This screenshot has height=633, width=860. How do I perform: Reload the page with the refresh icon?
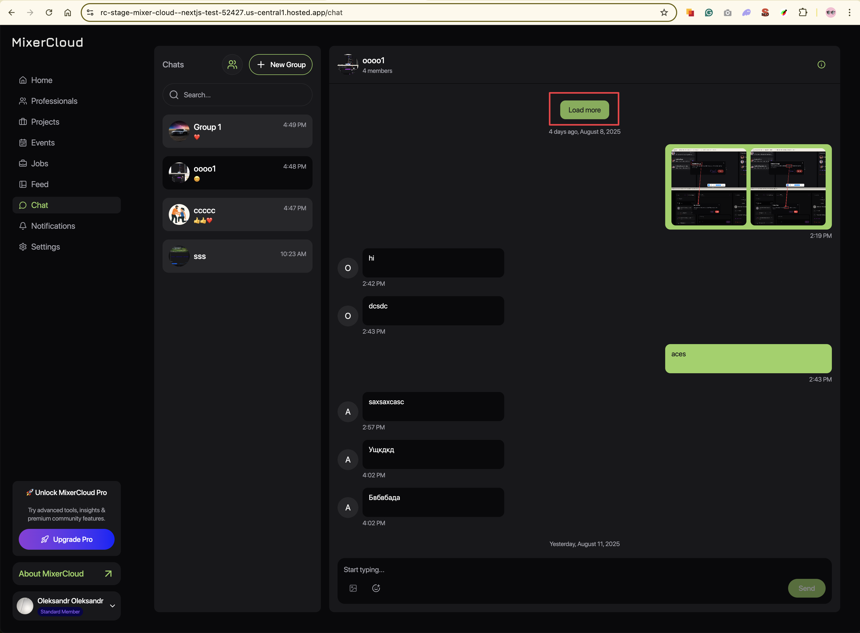tap(49, 13)
